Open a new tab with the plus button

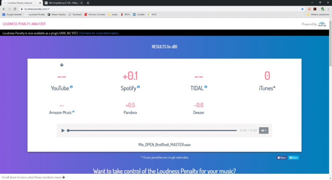[x=88, y=3]
